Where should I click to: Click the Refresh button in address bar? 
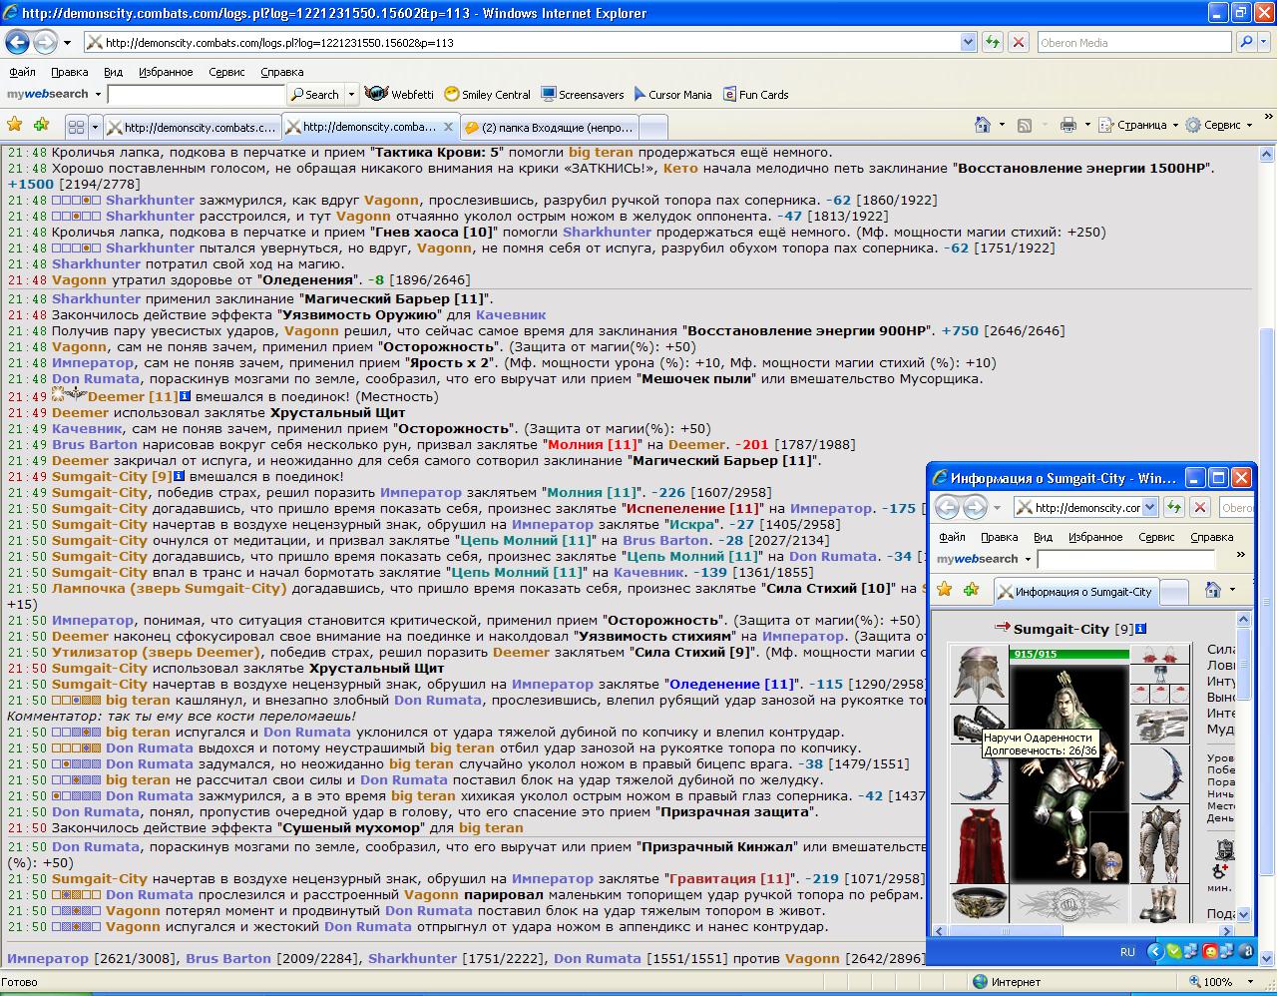click(992, 43)
